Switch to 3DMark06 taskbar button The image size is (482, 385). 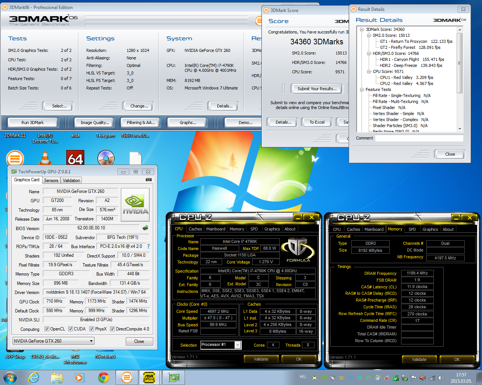click(x=127, y=377)
